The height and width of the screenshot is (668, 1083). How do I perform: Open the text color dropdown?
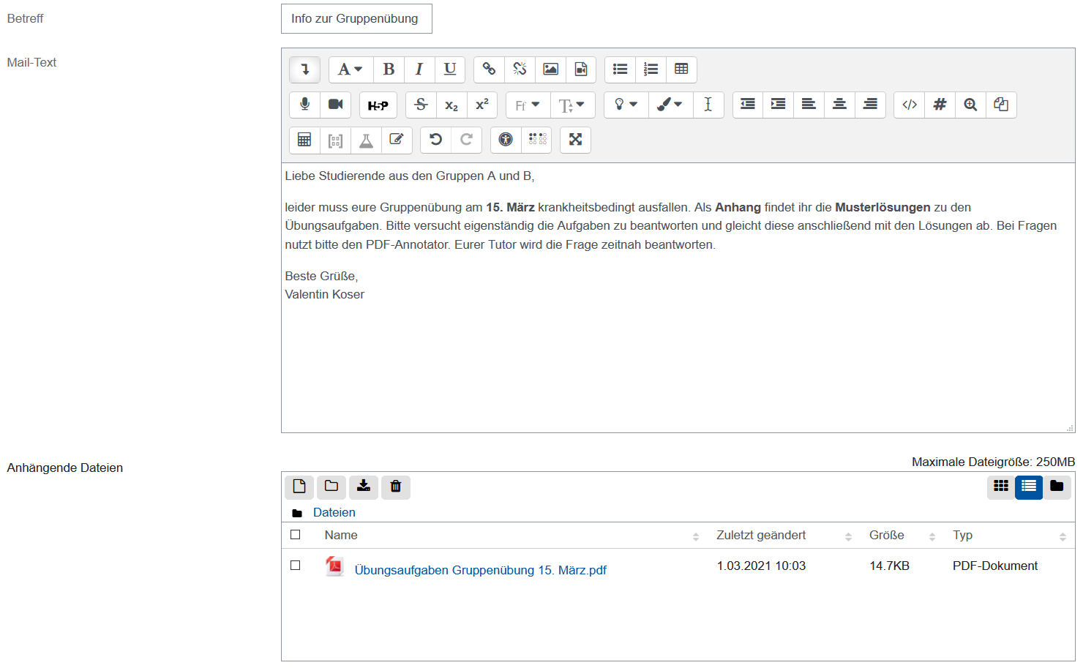pos(670,105)
